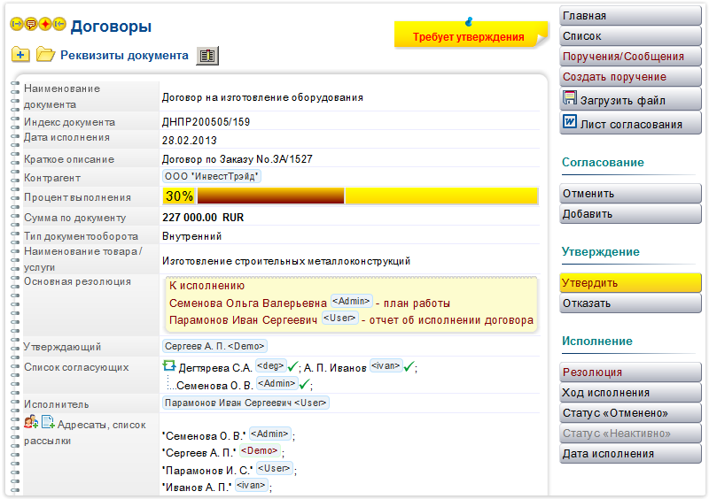The height and width of the screenshot is (499, 709).
Task: Click the 'К исполнению' resolution heading
Action: [x=206, y=286]
